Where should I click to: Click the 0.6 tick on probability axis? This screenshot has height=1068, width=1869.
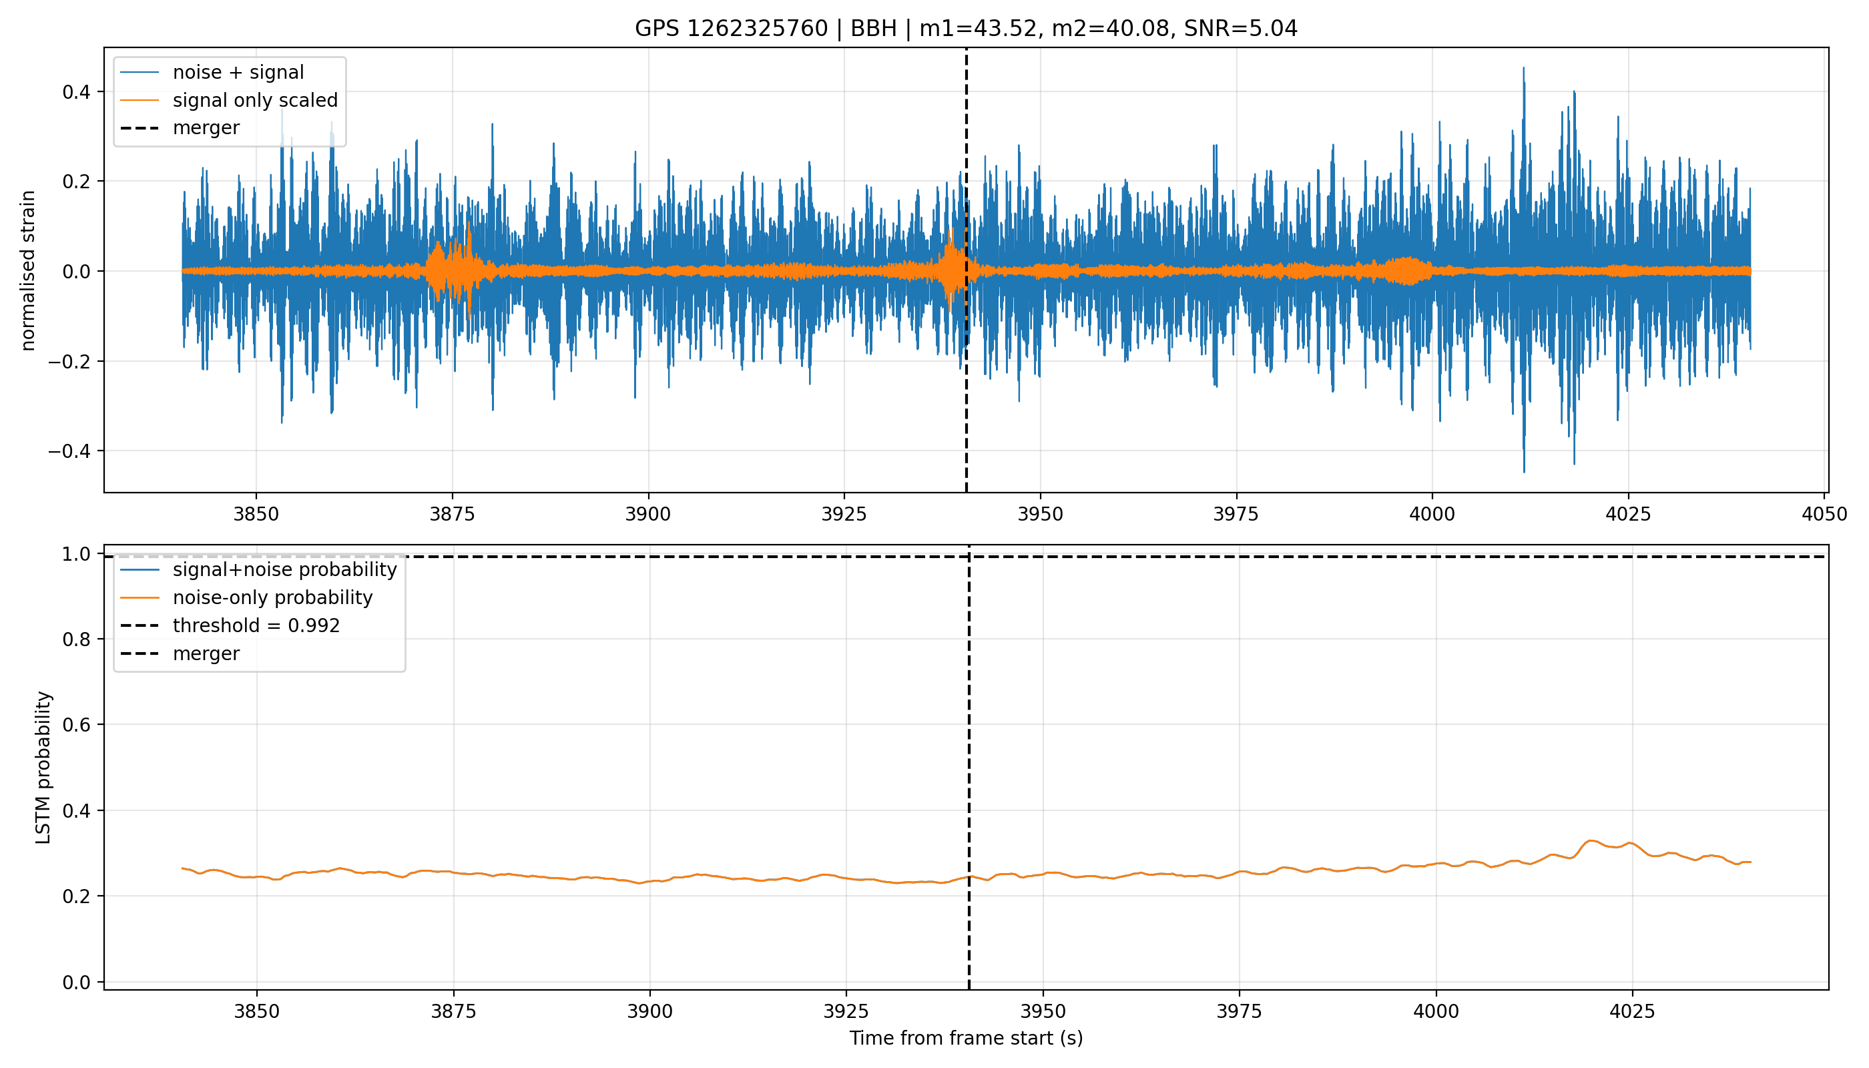pyautogui.click(x=76, y=725)
